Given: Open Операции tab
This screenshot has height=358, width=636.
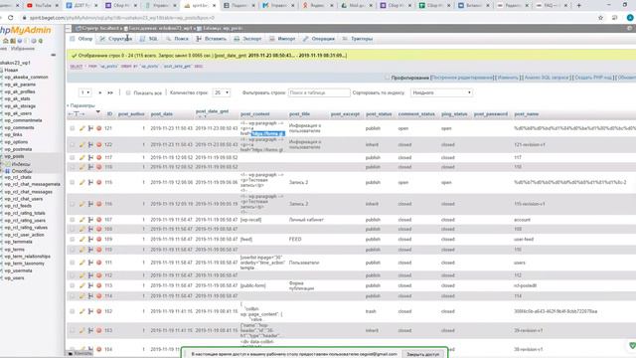Looking at the screenshot, I should (x=319, y=39).
